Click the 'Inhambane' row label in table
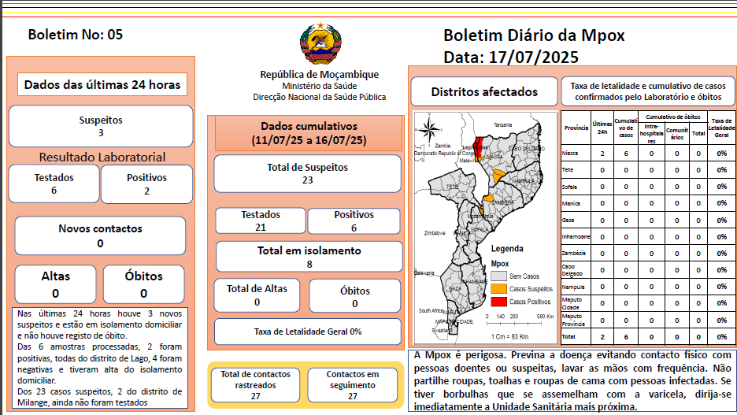 pos(576,236)
